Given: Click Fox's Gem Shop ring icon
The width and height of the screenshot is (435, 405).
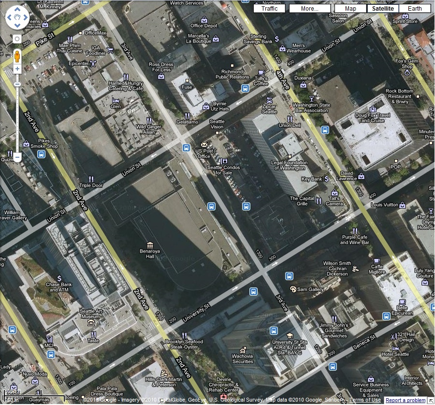Looking at the screenshot, I should pos(407,73).
